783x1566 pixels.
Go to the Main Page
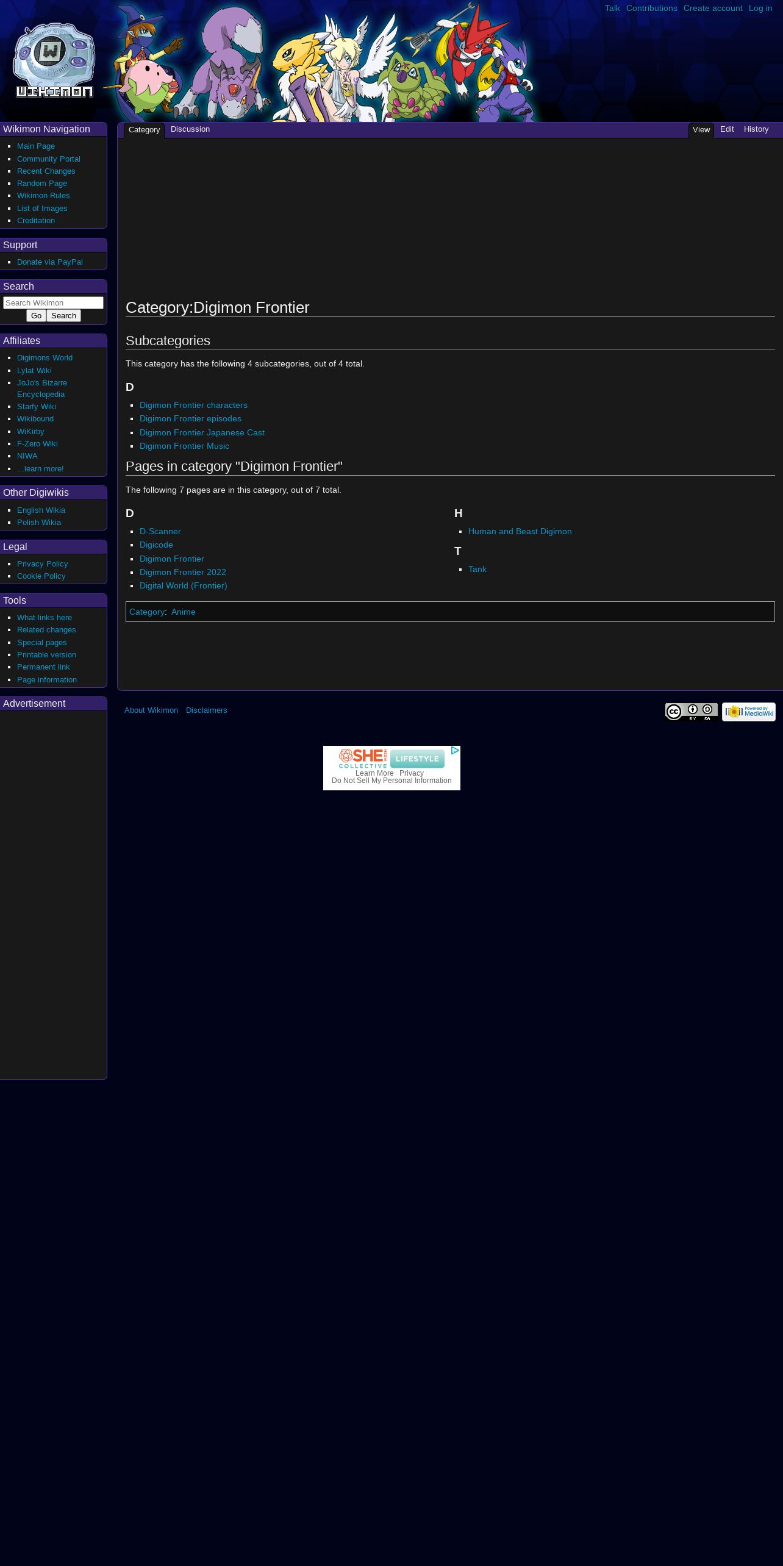[x=36, y=146]
